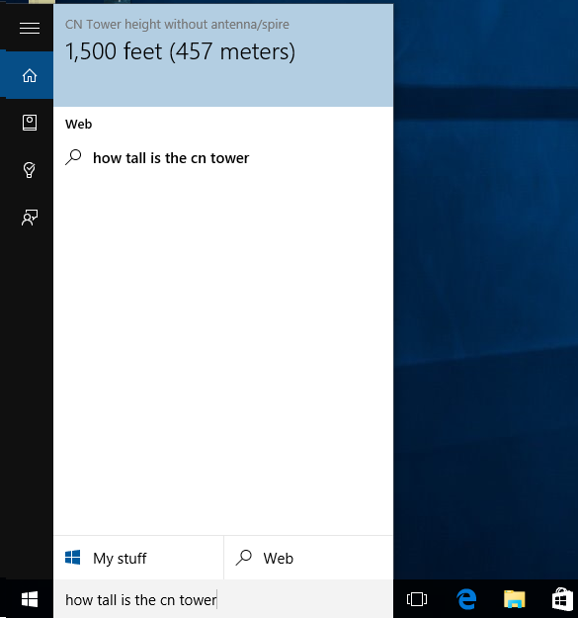Click the magnifier icon beside the web suggestion
Screen dimensions: 578x618
tap(73, 157)
